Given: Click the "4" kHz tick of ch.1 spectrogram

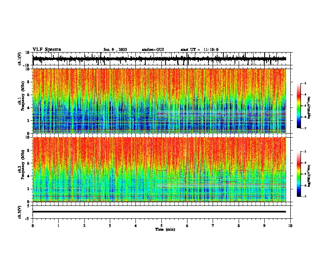Looking at the screenshot, I should pyautogui.click(x=29, y=108).
